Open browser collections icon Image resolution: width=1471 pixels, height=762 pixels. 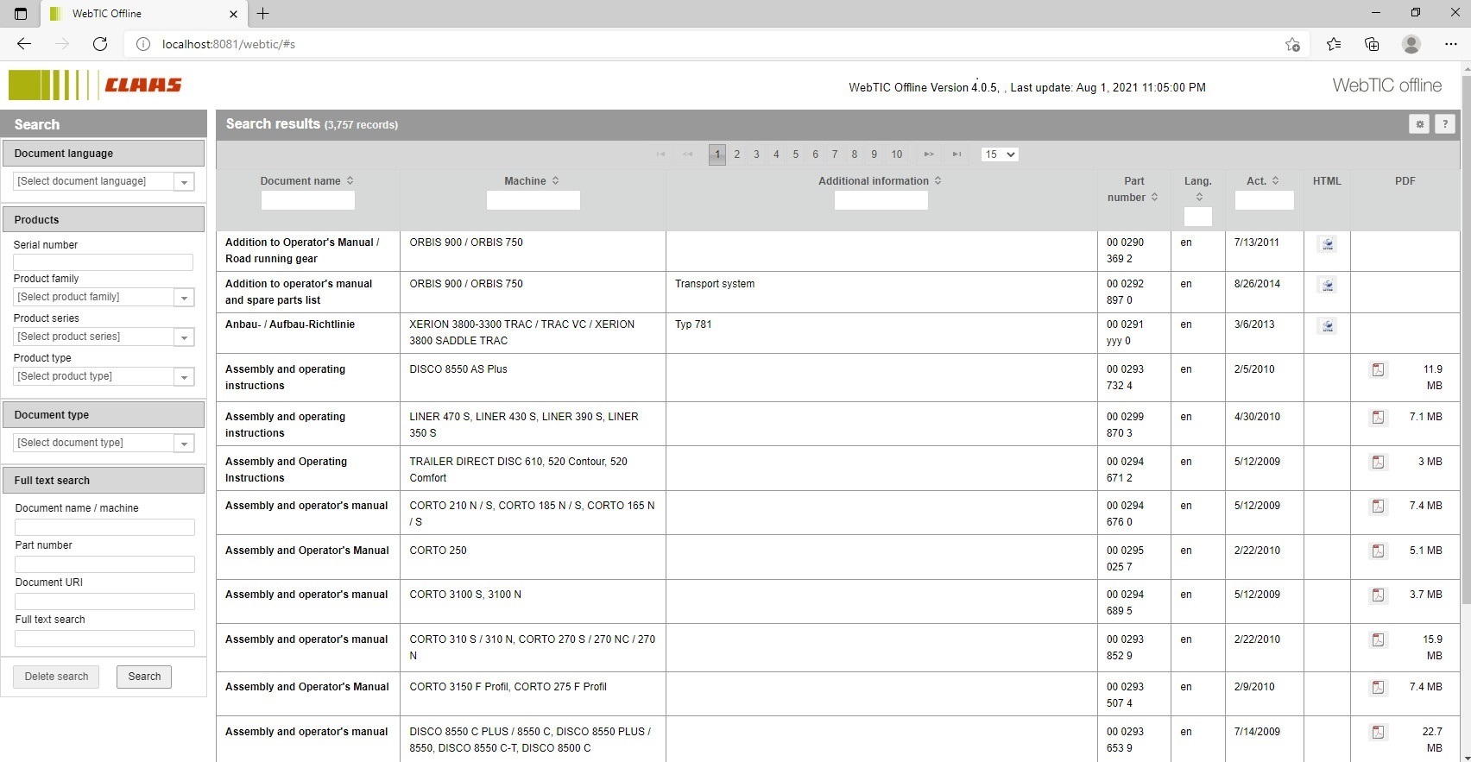[x=1372, y=44]
